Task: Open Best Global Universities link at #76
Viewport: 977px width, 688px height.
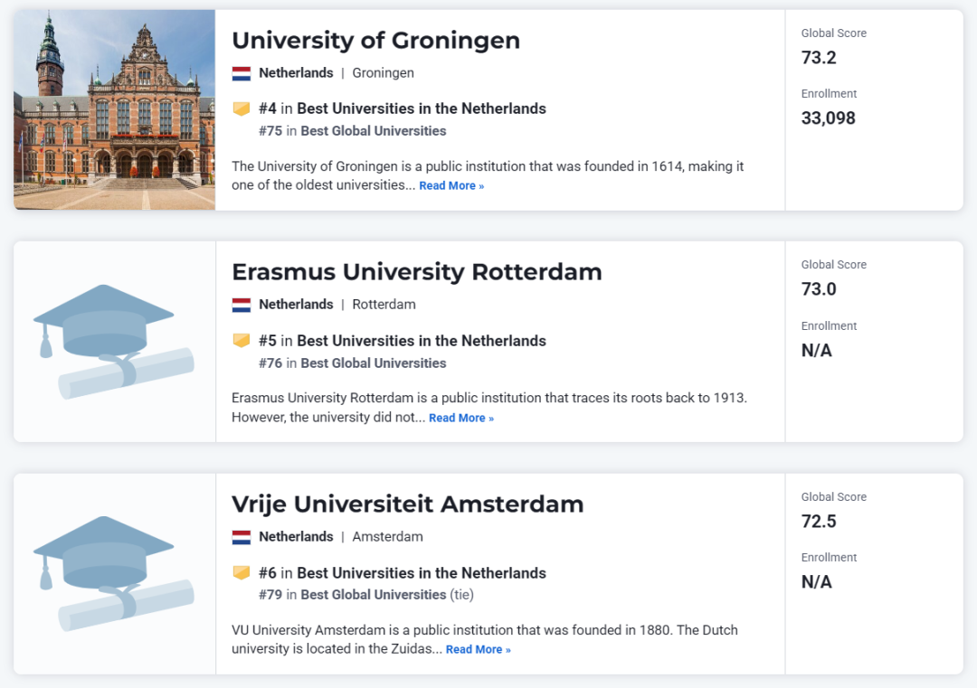Action: tap(374, 363)
